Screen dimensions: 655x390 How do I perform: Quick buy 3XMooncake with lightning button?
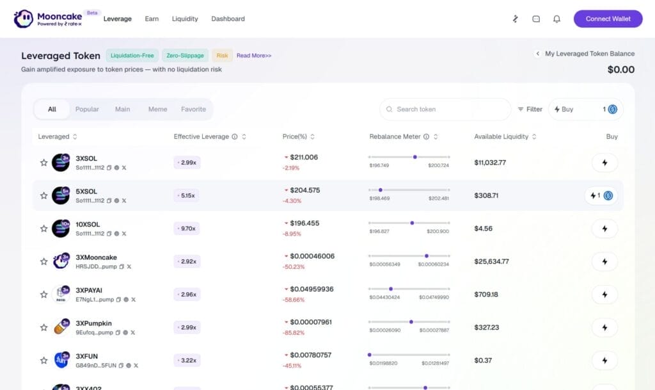(x=604, y=262)
